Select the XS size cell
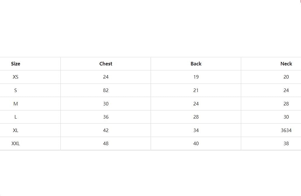Screen dimensions: 301x196 [15, 77]
